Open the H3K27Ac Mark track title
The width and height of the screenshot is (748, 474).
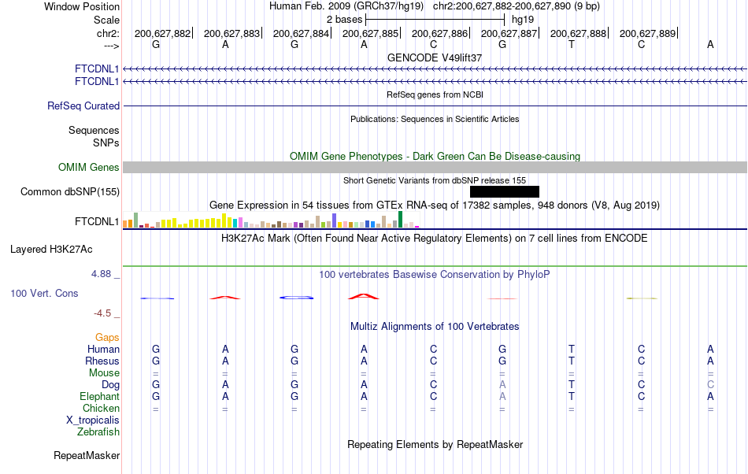pyautogui.click(x=435, y=238)
